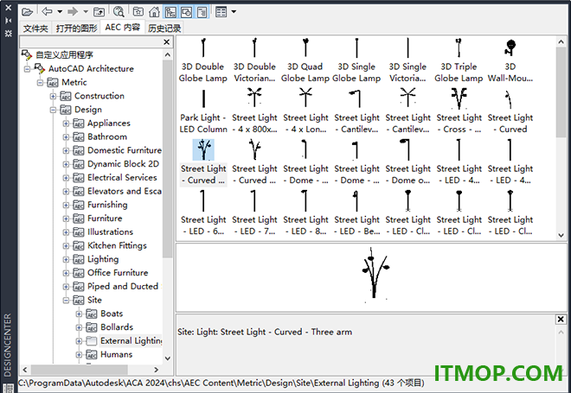Select Office Furniture folder
Screen dimensions: 571x393
pyautogui.click(x=118, y=273)
